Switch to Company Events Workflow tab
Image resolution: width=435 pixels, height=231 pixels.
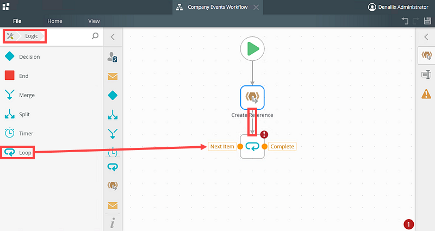tap(217, 7)
